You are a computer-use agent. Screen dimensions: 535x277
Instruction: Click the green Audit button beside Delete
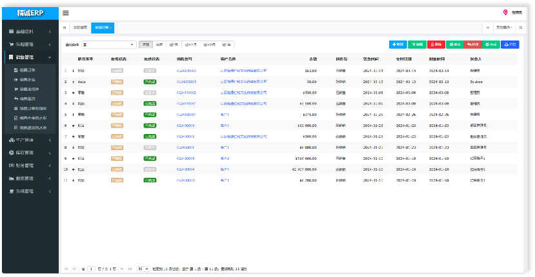tap(455, 44)
